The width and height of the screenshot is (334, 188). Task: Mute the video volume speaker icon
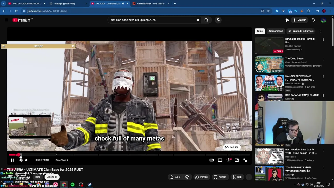tap(21, 160)
